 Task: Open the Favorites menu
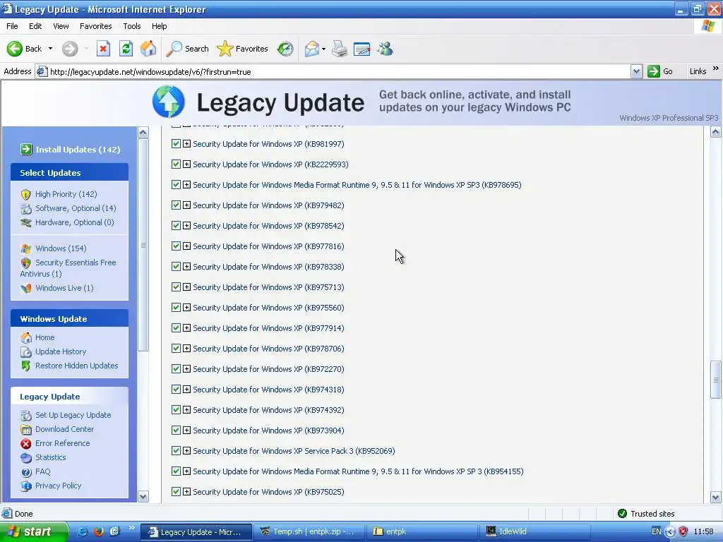coord(95,26)
